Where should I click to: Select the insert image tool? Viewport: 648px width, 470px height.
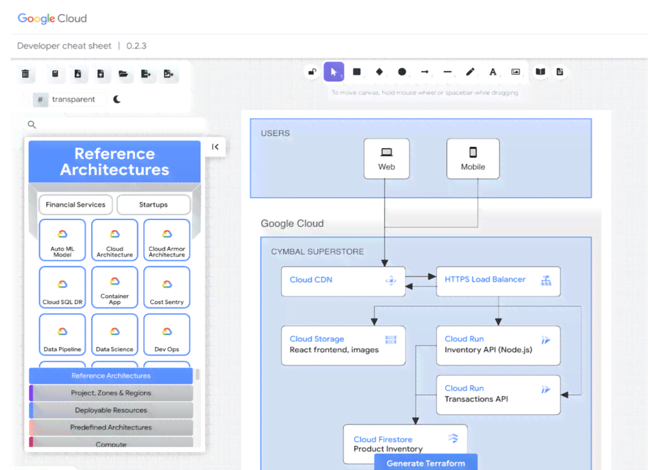[515, 72]
